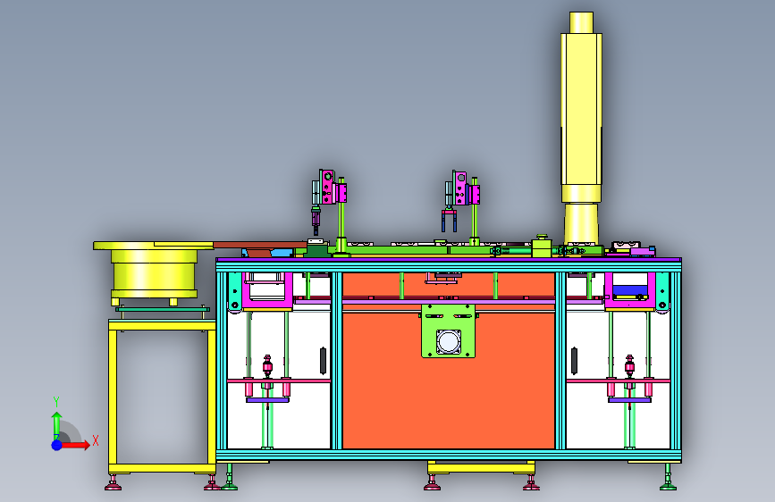Select the yellow feeder support stand frame
This screenshot has height=502, width=775.
pos(162,397)
